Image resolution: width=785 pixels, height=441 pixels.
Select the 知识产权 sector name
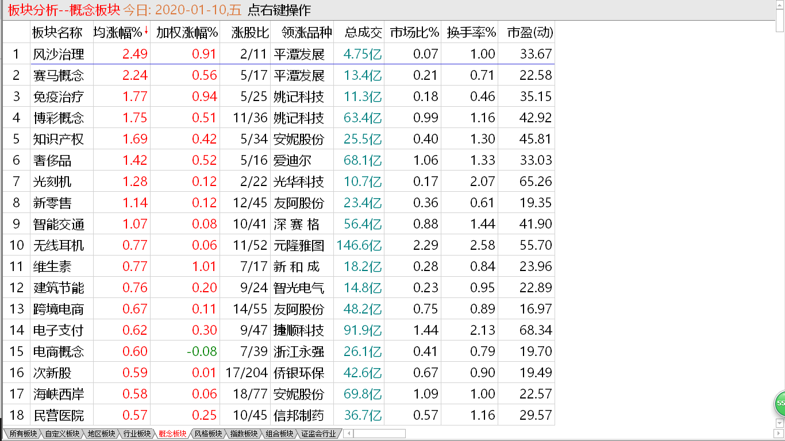click(x=59, y=139)
